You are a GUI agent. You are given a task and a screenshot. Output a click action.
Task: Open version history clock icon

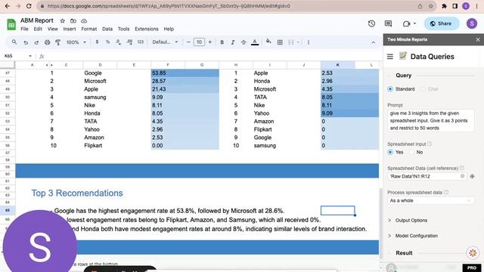[x=371, y=23]
